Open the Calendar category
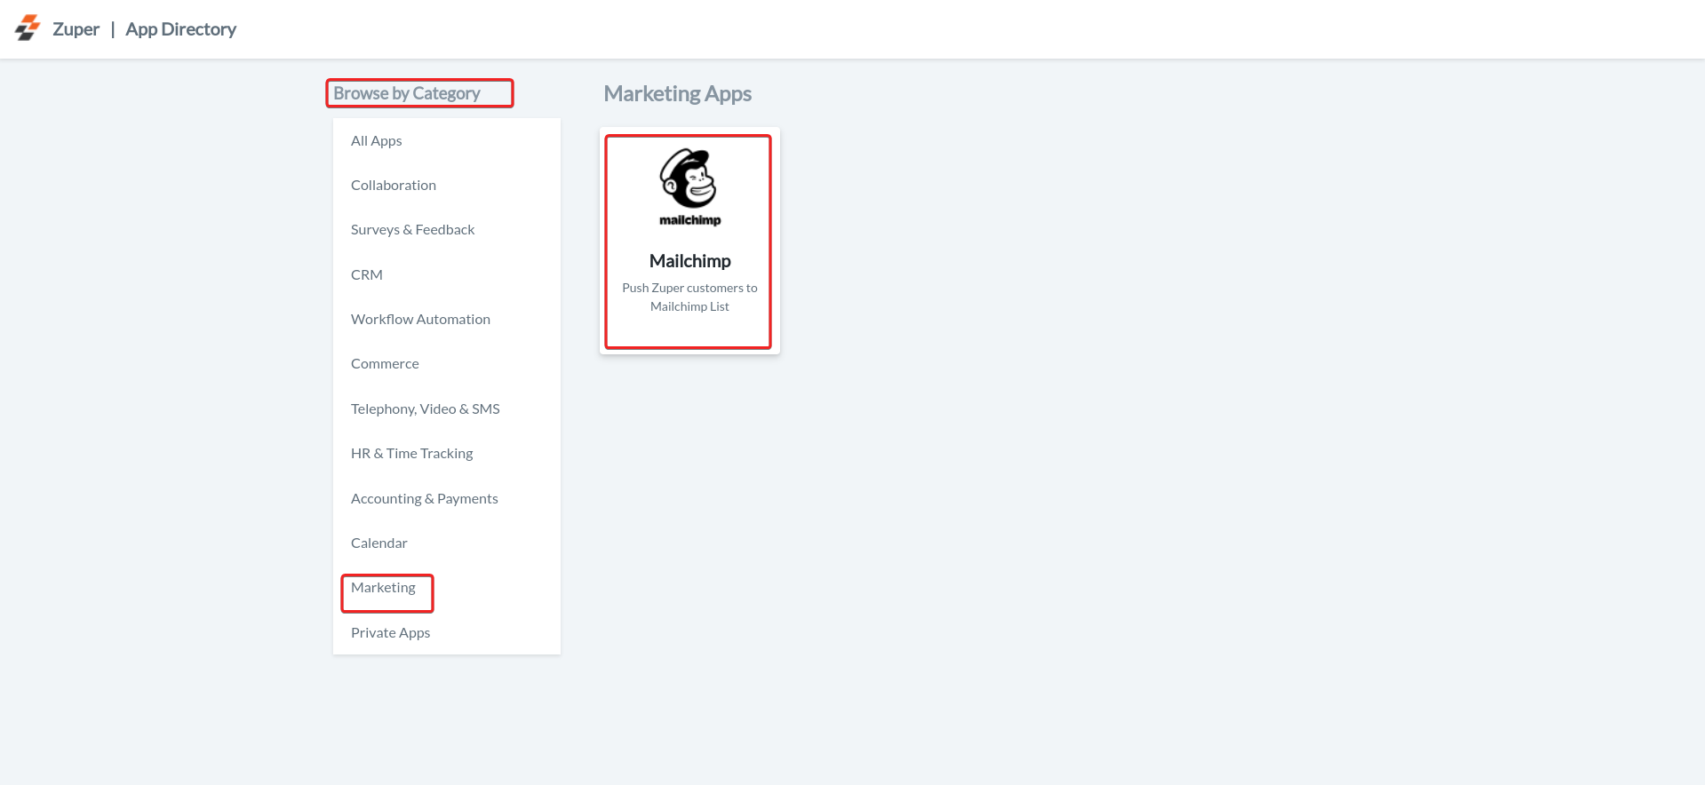 pos(378,543)
